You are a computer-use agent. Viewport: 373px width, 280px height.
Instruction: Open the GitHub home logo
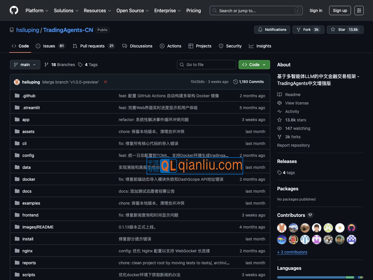pos(13,10)
